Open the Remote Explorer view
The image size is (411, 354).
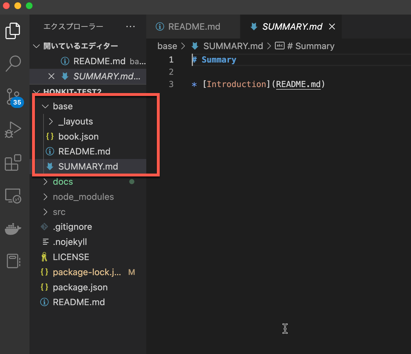click(13, 196)
